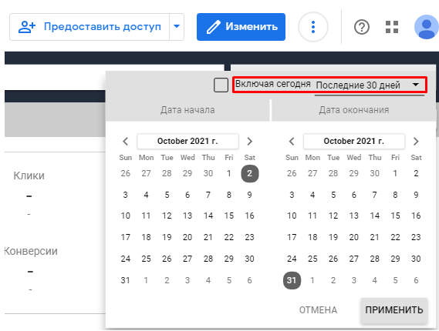This screenshot has width=439, height=331.
Task: Click the 'ОТМЕНА' button
Action: (x=318, y=310)
